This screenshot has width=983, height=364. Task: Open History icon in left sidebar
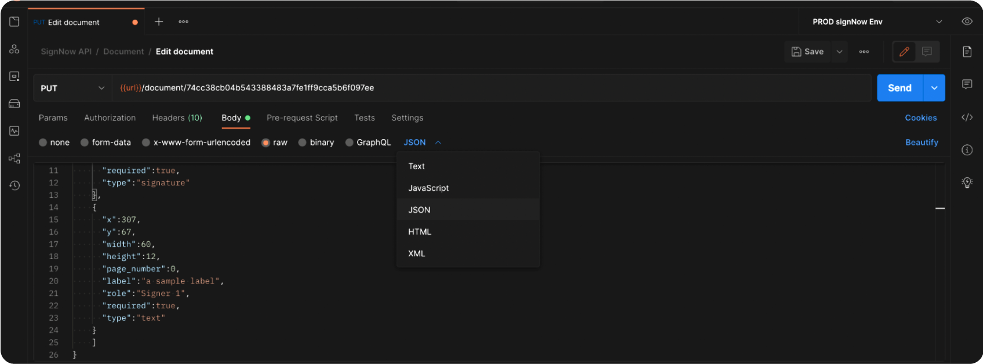coord(14,185)
